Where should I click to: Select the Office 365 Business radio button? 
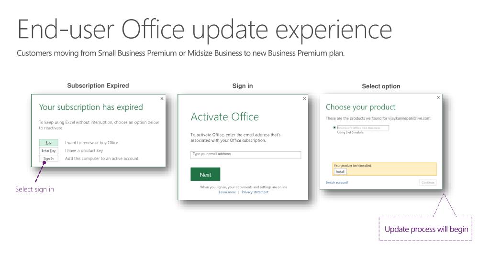(x=334, y=127)
